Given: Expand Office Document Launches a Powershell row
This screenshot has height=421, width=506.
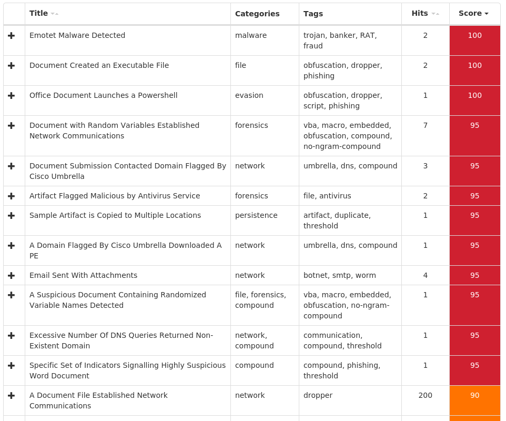Looking at the screenshot, I should (12, 95).
